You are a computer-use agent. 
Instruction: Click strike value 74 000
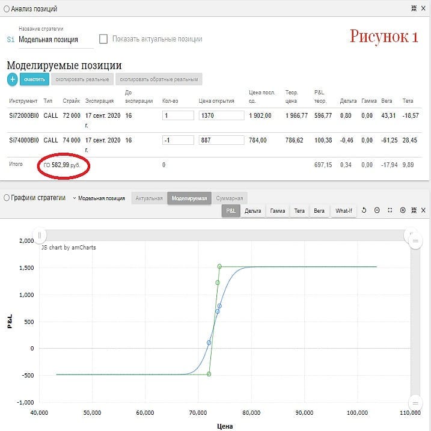pyautogui.click(x=72, y=140)
